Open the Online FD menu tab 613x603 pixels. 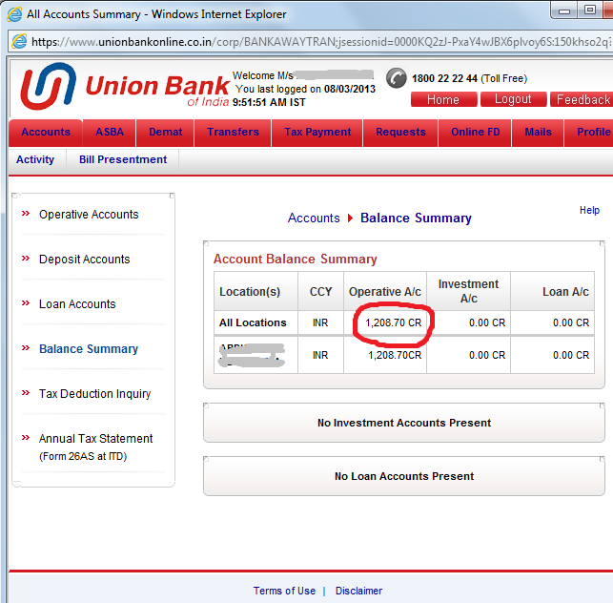pyautogui.click(x=476, y=133)
